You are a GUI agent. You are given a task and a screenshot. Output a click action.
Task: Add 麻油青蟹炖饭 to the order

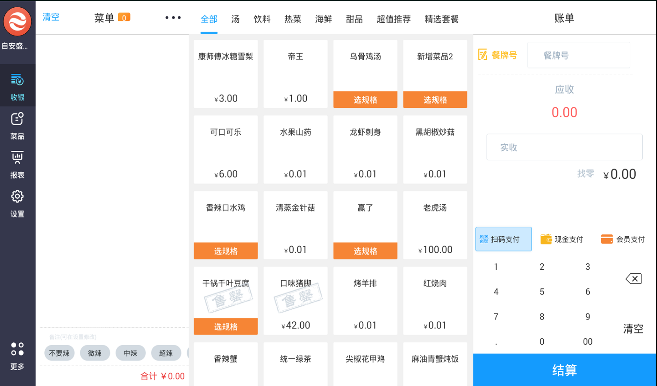click(x=435, y=364)
